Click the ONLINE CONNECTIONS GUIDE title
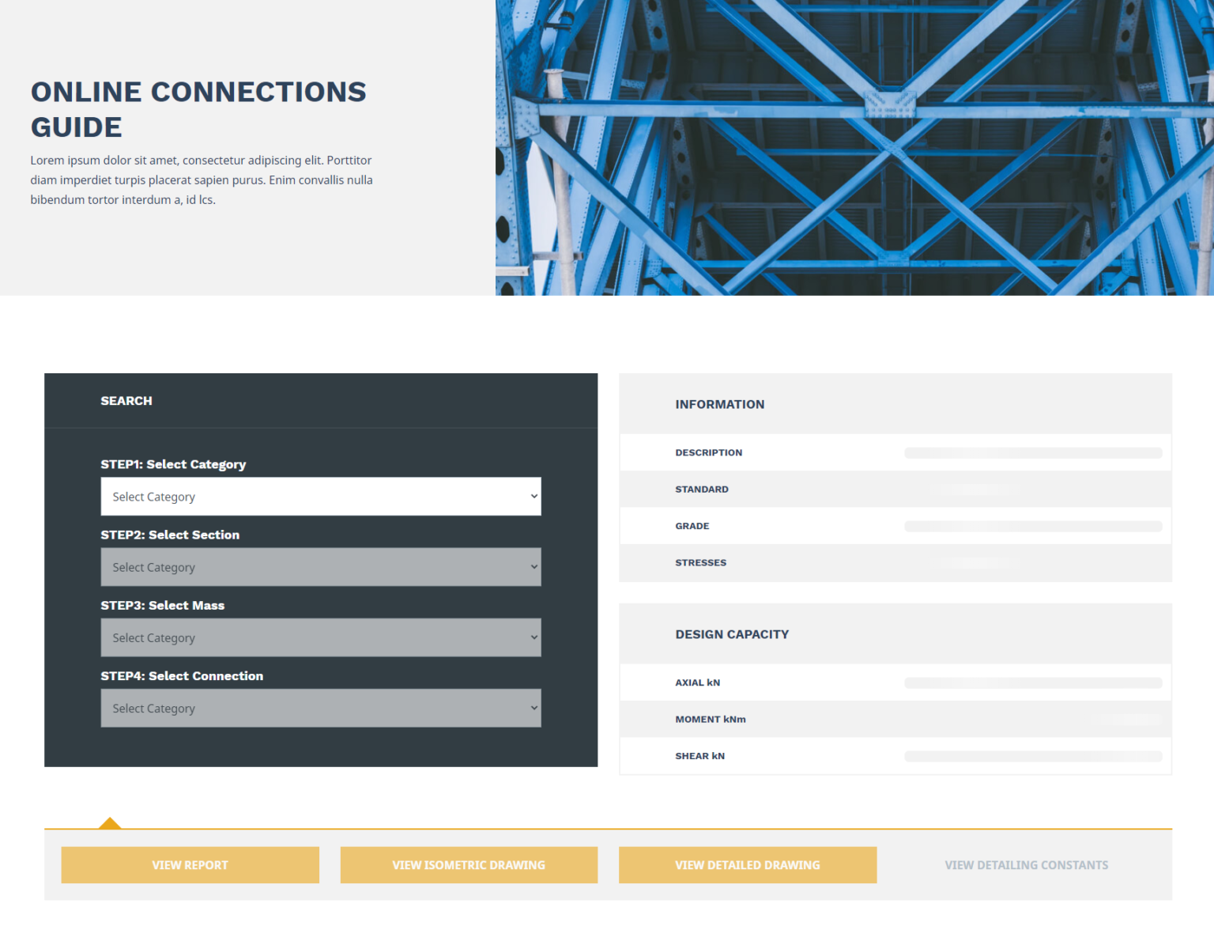Viewport: 1214px width, 949px height. (x=198, y=108)
